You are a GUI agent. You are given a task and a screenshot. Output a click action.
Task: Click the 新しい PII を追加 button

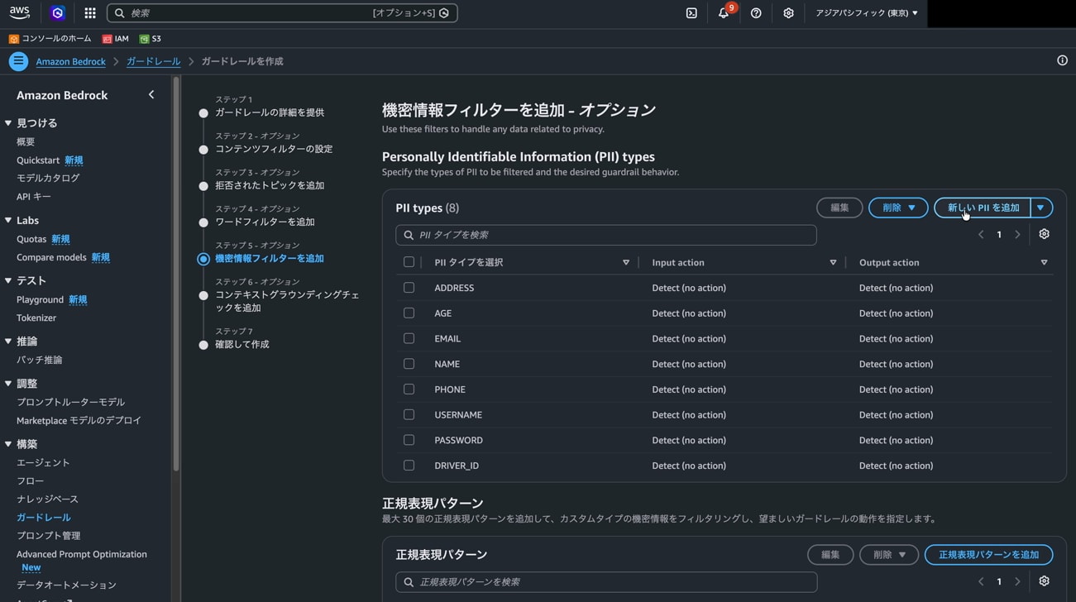coord(983,208)
